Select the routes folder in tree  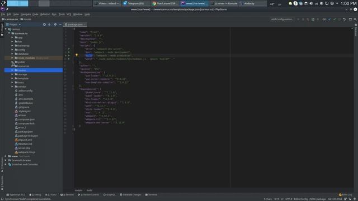click(34, 70)
